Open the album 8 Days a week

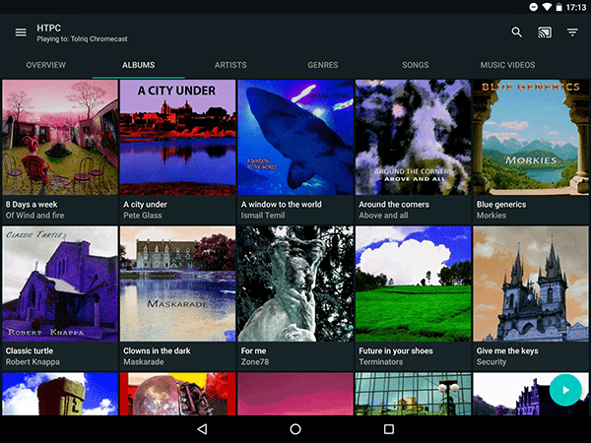tap(59, 138)
